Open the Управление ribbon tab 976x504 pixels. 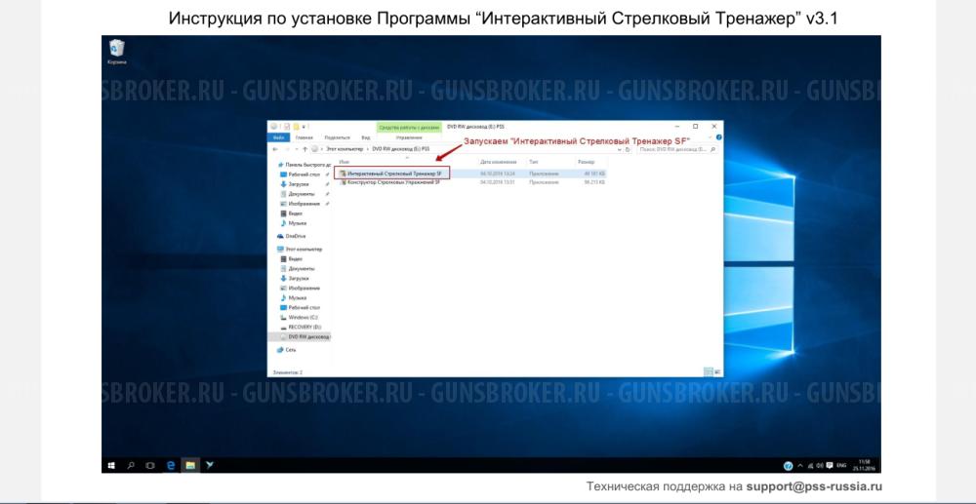point(409,137)
